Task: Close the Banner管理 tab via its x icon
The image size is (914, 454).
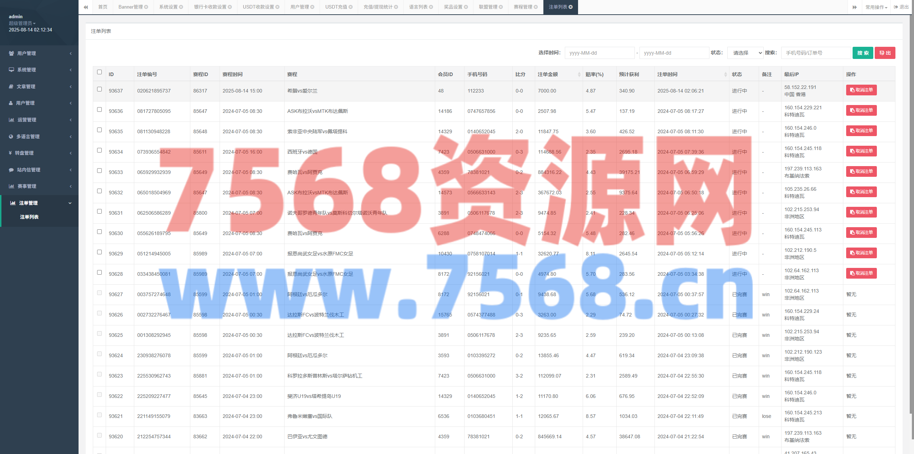Action: (x=146, y=7)
